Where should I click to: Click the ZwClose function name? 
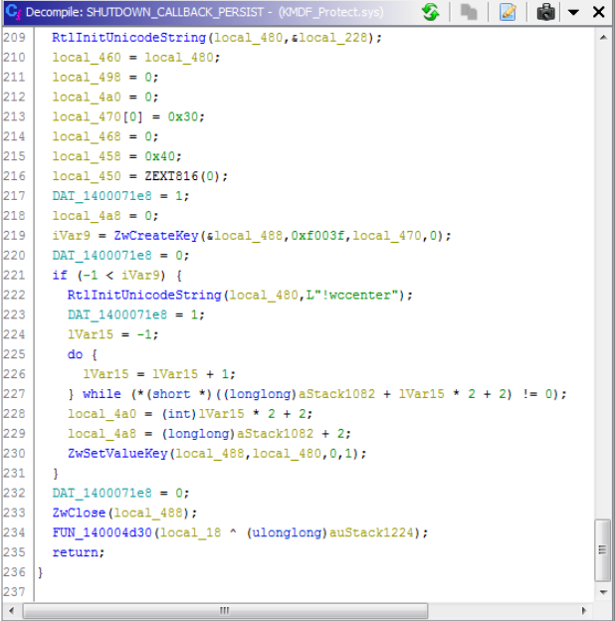[x=78, y=513]
